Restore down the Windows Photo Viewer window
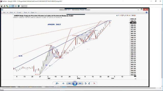The image size is (163, 91). tap(142, 10)
